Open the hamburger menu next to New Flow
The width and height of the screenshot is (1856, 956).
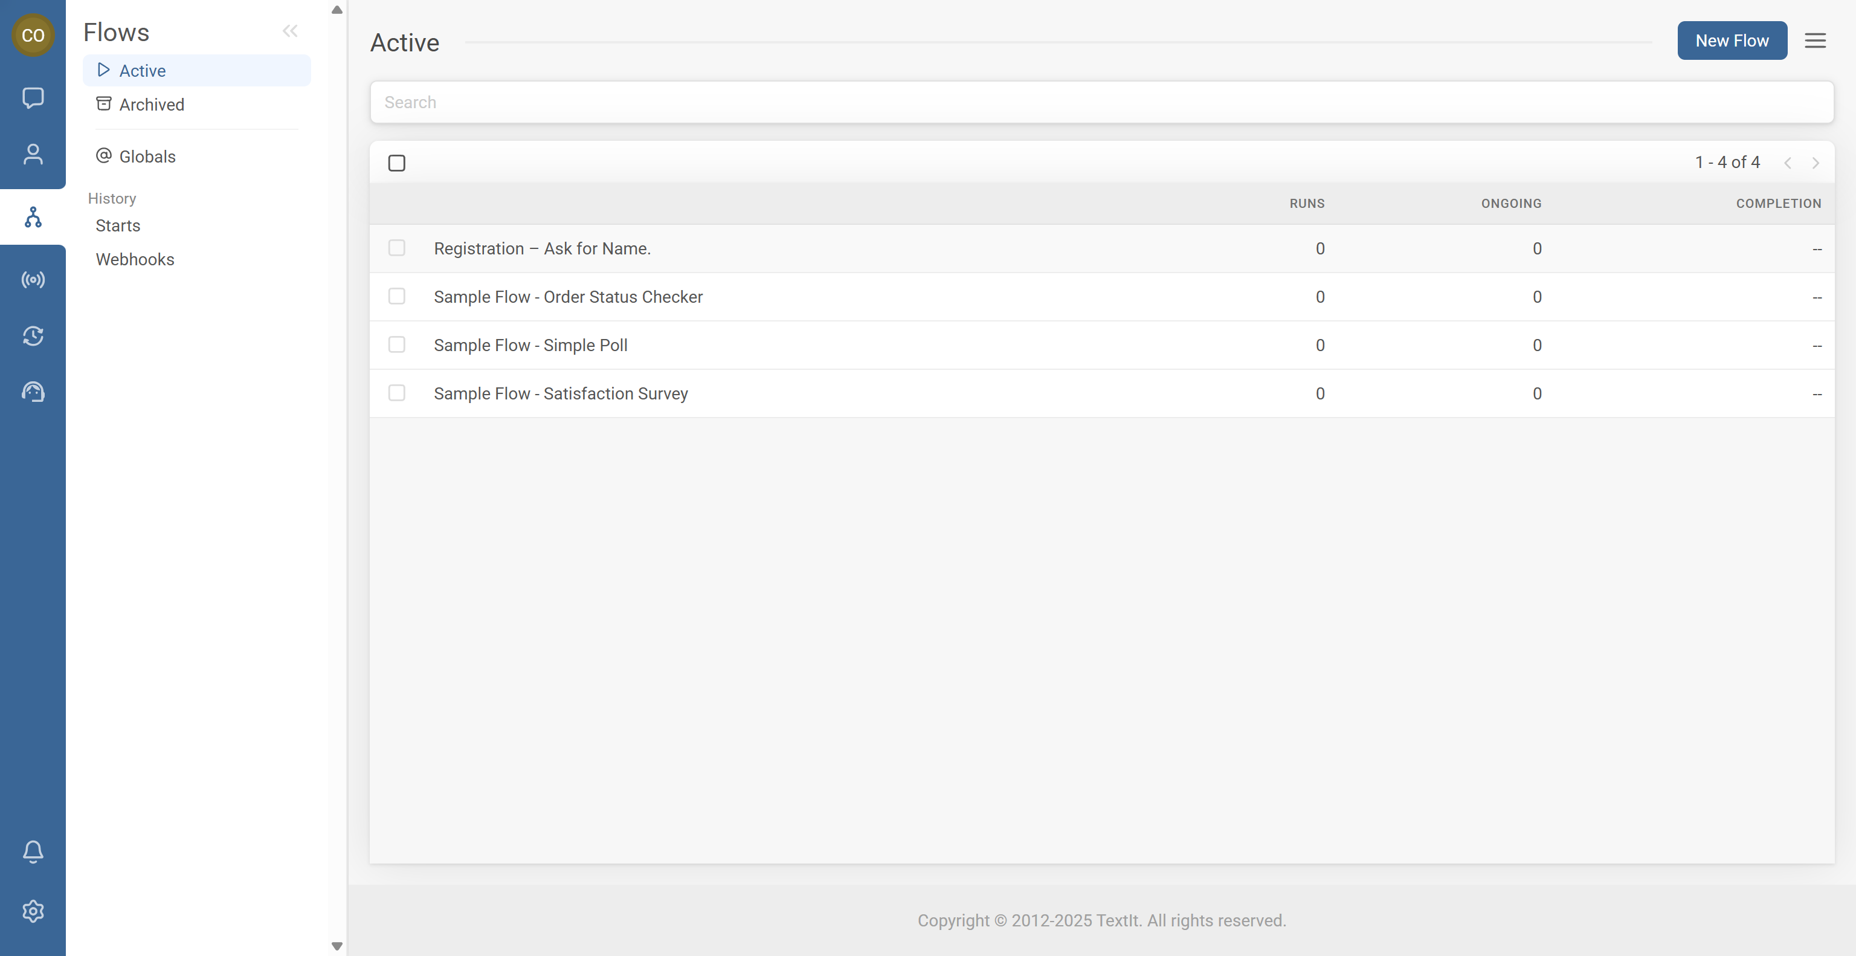[1814, 40]
